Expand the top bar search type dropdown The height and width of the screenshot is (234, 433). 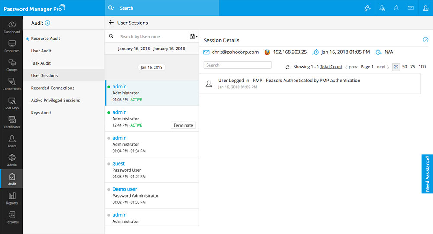[x=112, y=8]
